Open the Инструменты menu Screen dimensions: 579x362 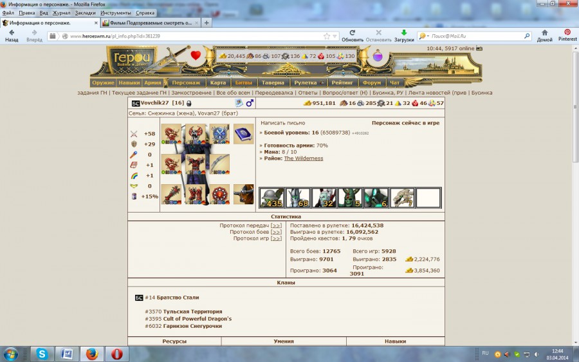116,13
